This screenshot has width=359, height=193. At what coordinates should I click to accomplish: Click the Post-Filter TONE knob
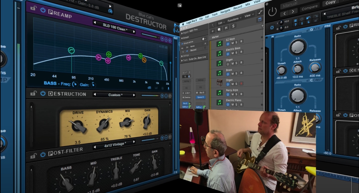(136, 166)
